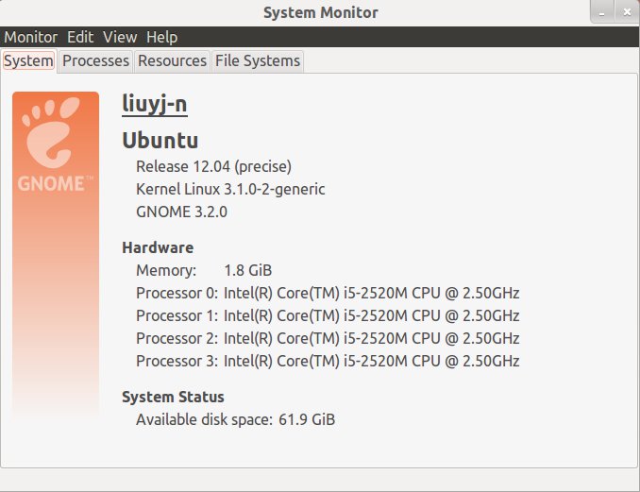
Task: Click the GNOME 3.2.0 version line
Action: click(181, 212)
